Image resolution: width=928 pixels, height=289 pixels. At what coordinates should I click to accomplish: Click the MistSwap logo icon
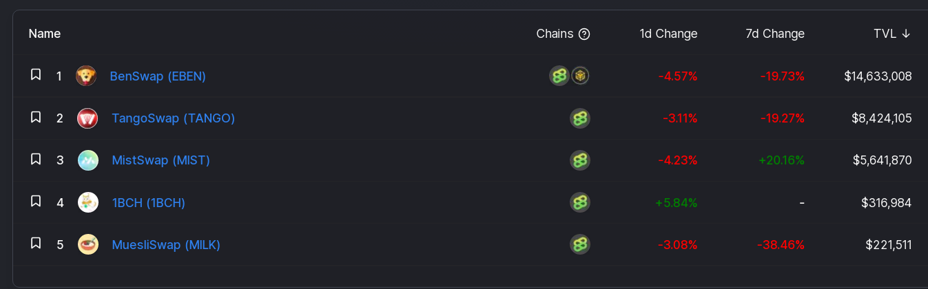87,160
